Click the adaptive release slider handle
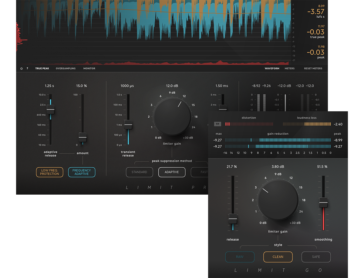The image size is (364, 278). pos(50,109)
